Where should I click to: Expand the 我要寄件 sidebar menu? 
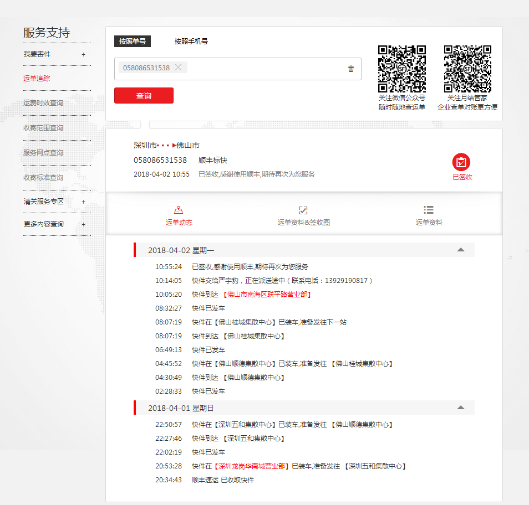pyautogui.click(x=83, y=55)
